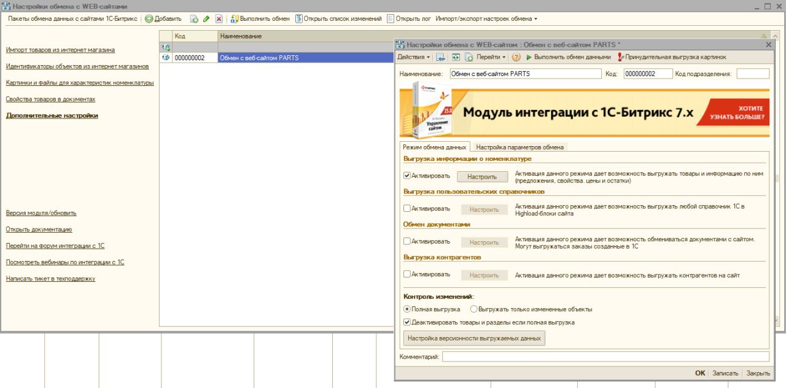This screenshot has height=388, width=786.
Task: Toggle Активировать under Выгрузка информации о номенклатуре
Action: click(x=407, y=176)
